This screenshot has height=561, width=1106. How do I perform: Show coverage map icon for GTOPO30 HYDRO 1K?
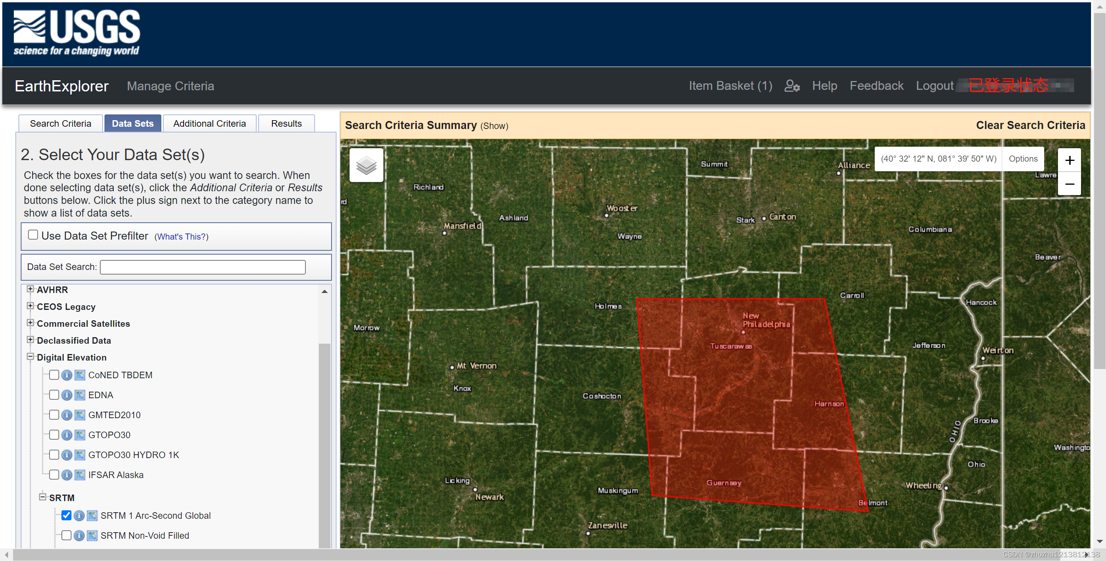pyautogui.click(x=80, y=455)
